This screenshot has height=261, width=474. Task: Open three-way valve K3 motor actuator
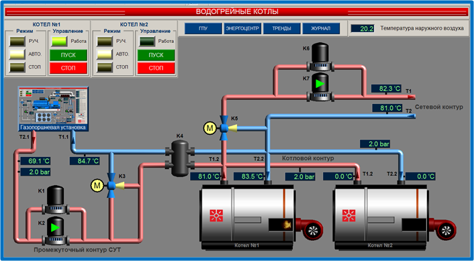pyautogui.click(x=97, y=185)
